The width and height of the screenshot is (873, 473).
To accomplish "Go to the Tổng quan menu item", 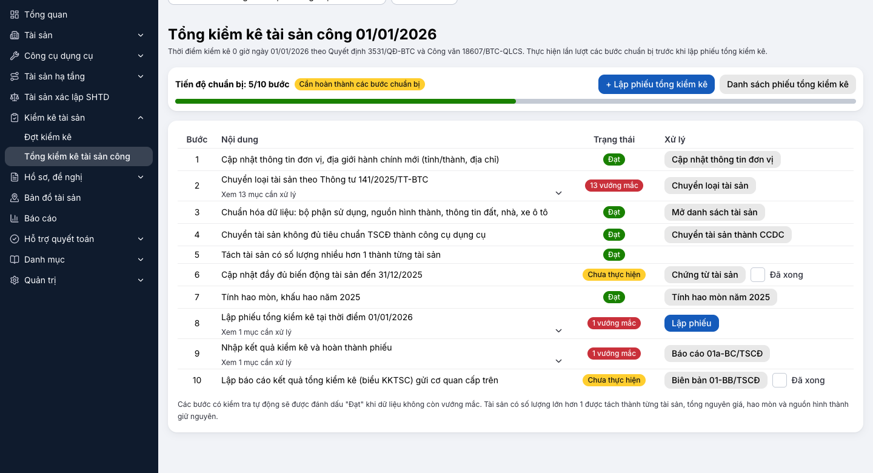I will pyautogui.click(x=79, y=15).
